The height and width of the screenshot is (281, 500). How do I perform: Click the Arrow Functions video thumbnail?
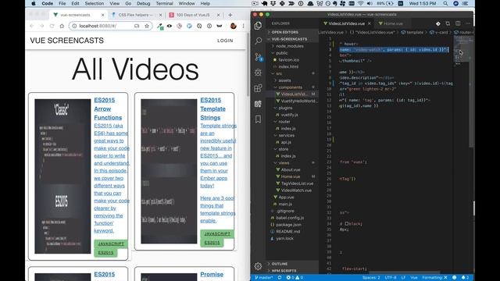(x=62, y=176)
